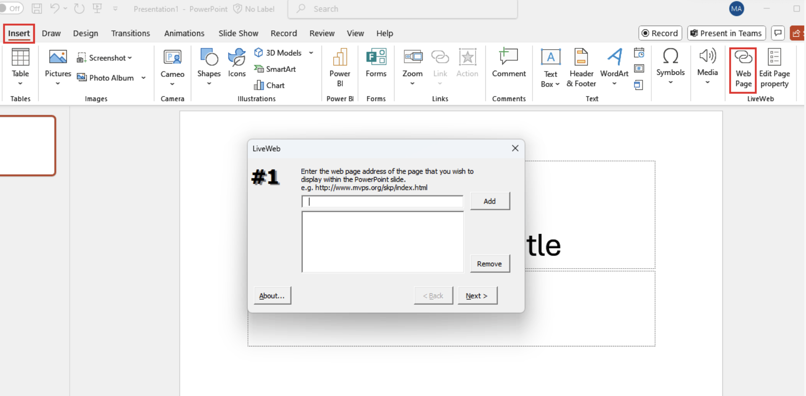Open About in the LiveWeb dialog

point(272,296)
